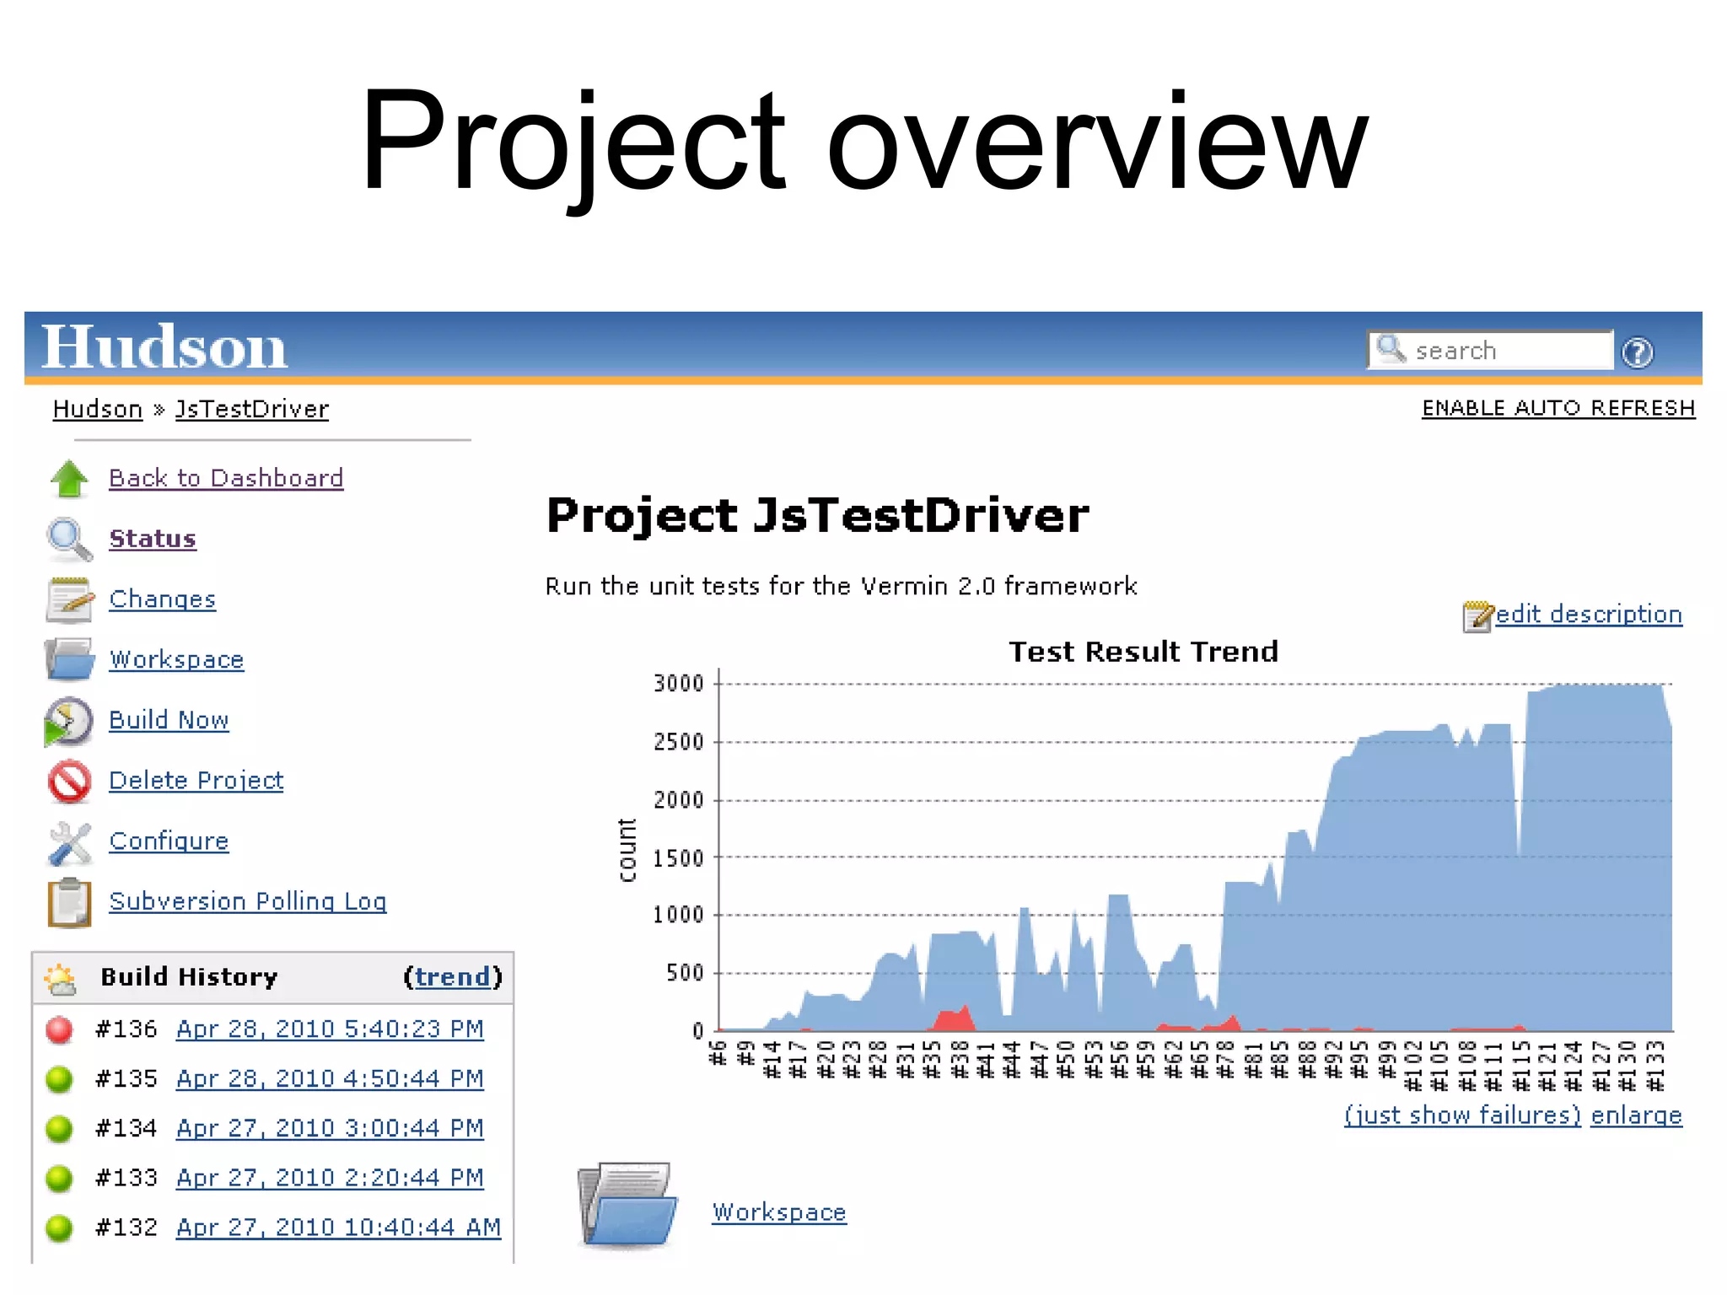Click the edit description link
Viewport: 1727px width, 1295px height.
click(x=1588, y=614)
